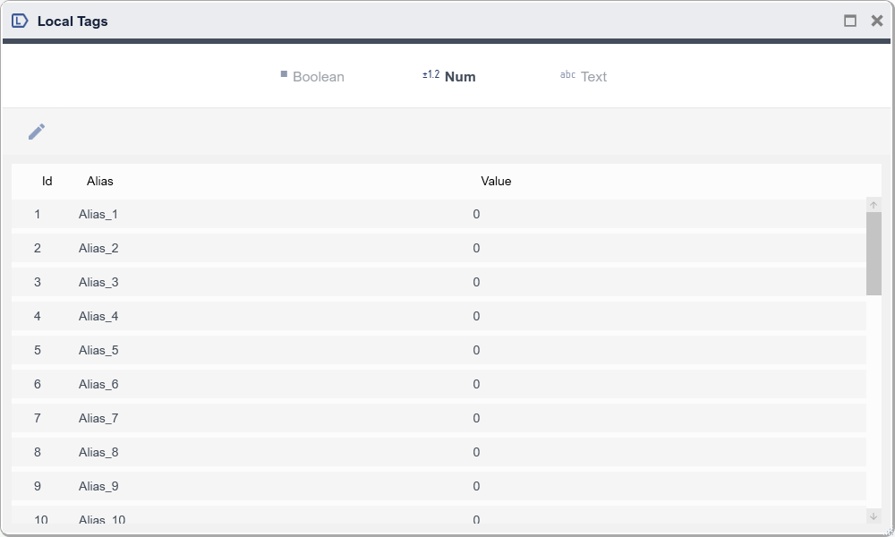Select the Alias_1 row
895x537 pixels.
[98, 214]
